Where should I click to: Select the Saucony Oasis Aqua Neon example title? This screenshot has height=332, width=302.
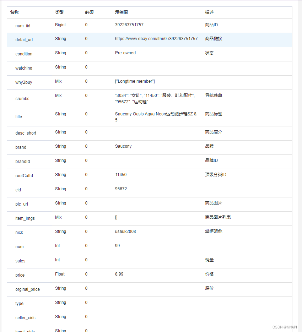pyautogui.click(x=156, y=117)
